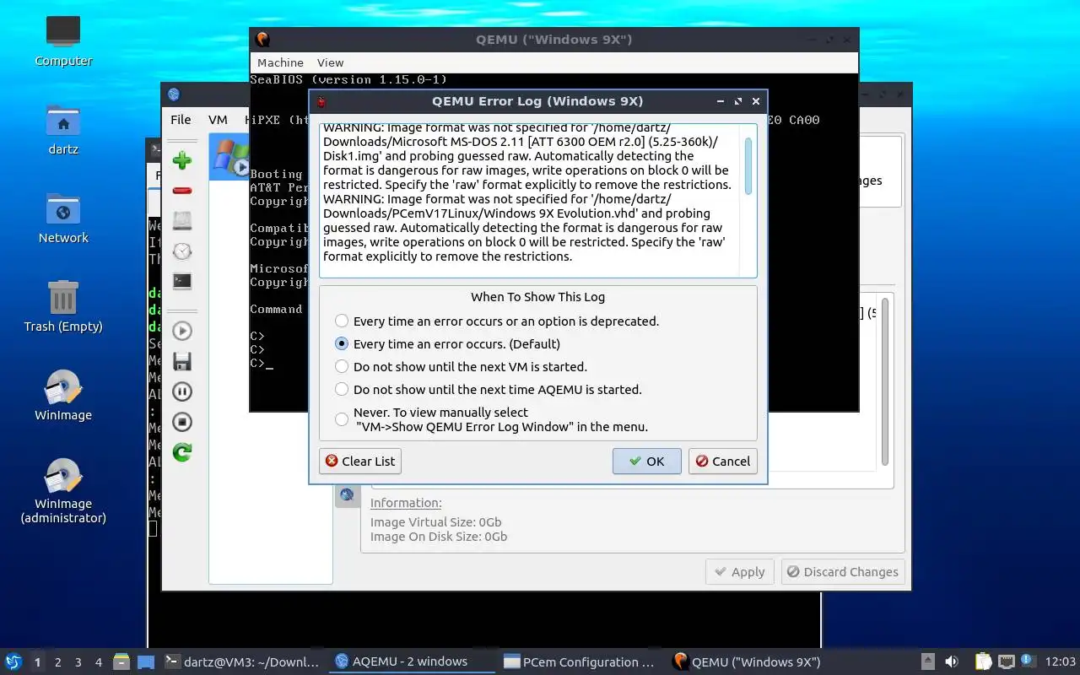The width and height of the screenshot is (1080, 675).
Task: Click the green plus Add VM icon in AQEMU
Action: 182,160
